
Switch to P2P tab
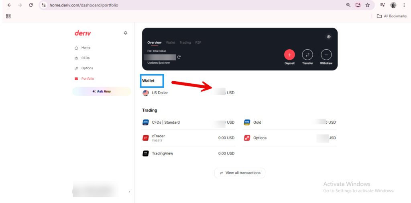[198, 42]
